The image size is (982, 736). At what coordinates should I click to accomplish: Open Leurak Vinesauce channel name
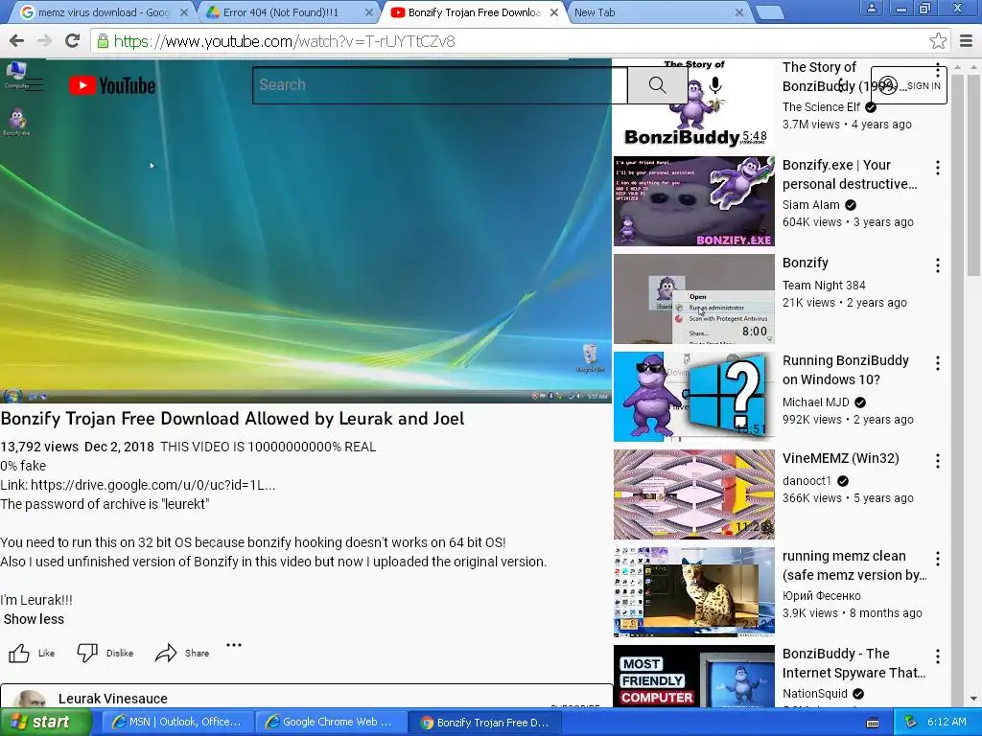[x=113, y=699]
